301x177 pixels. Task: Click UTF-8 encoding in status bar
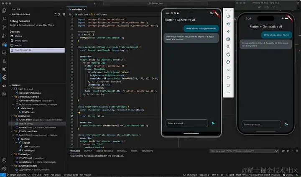pos(215,175)
